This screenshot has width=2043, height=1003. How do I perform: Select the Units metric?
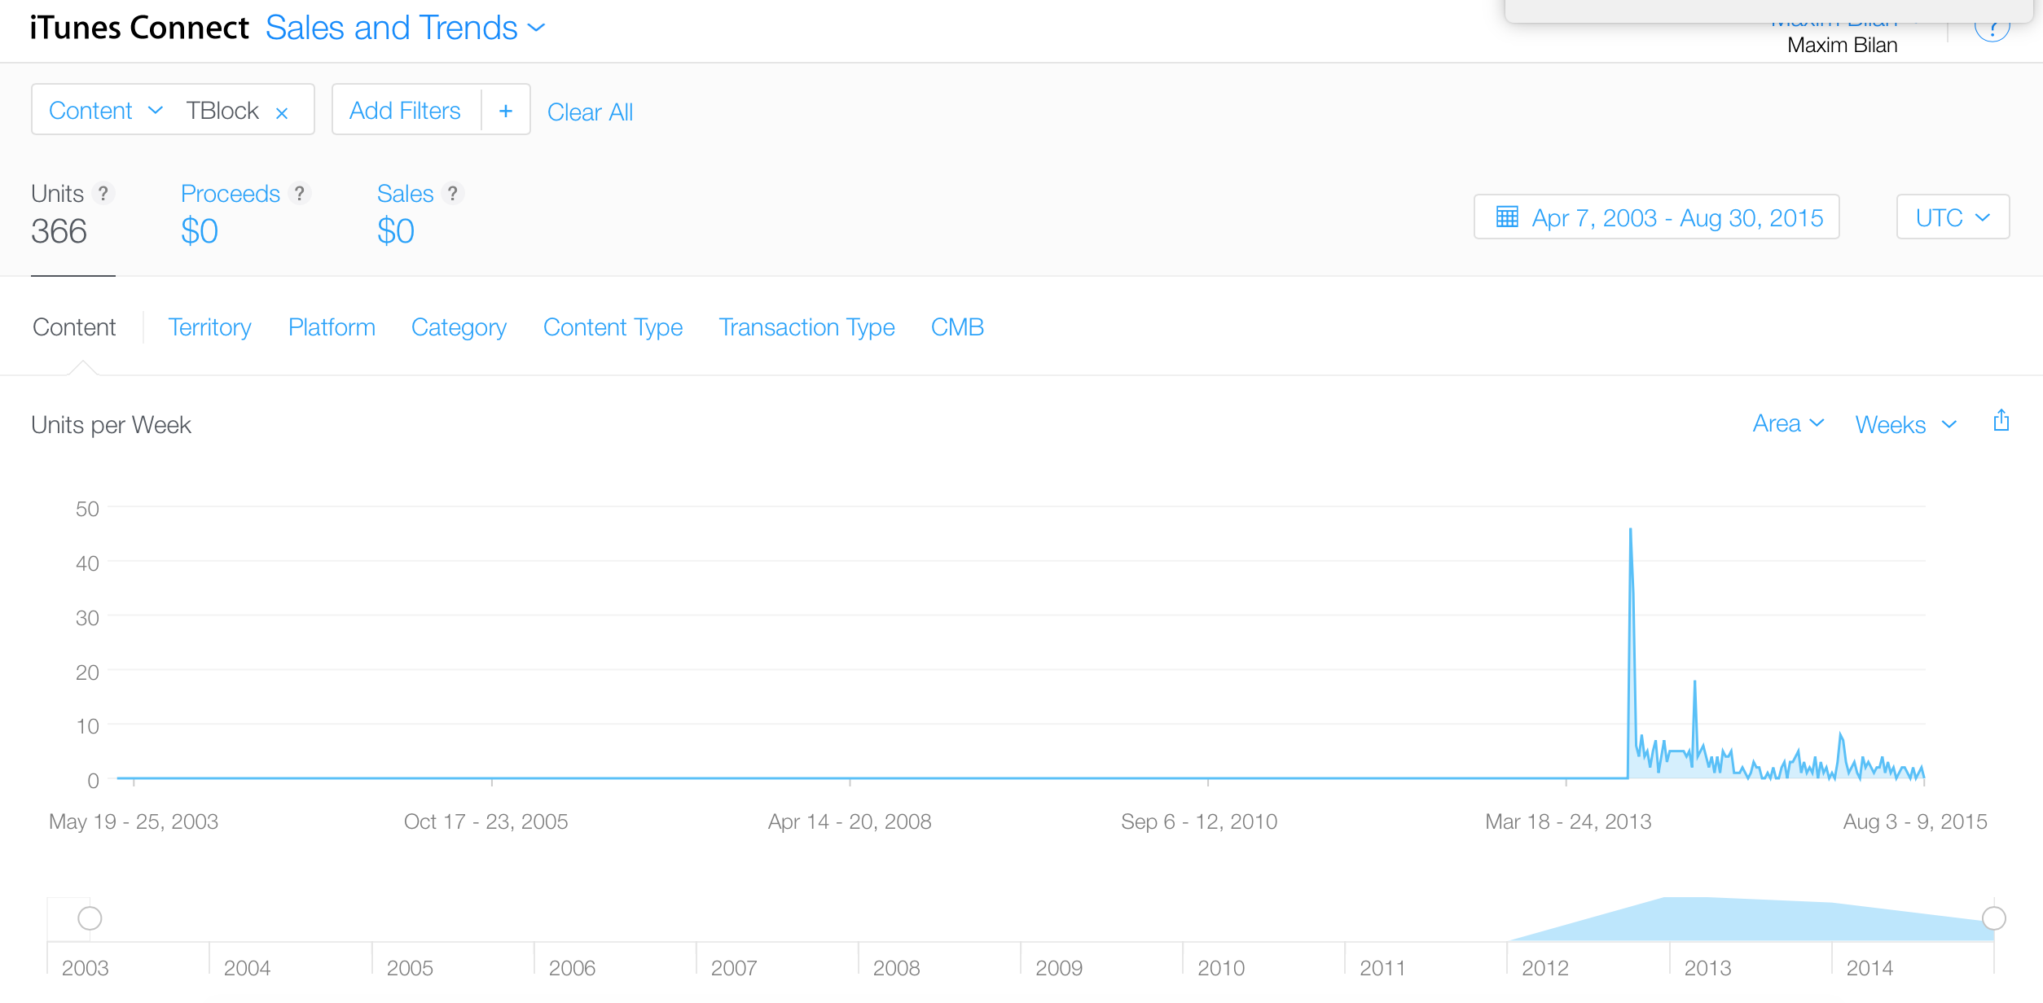tap(57, 194)
